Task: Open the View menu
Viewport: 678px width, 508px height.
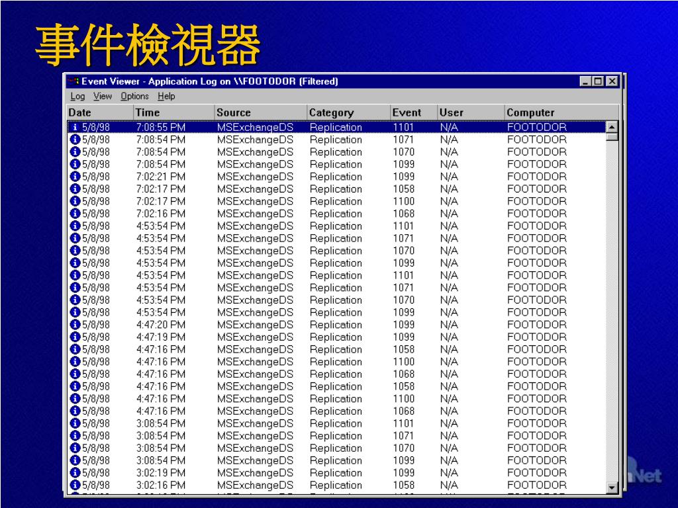Action: pos(103,97)
